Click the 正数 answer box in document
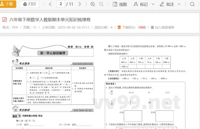Screen dimensions: 200x129 [x=133, y=116]
